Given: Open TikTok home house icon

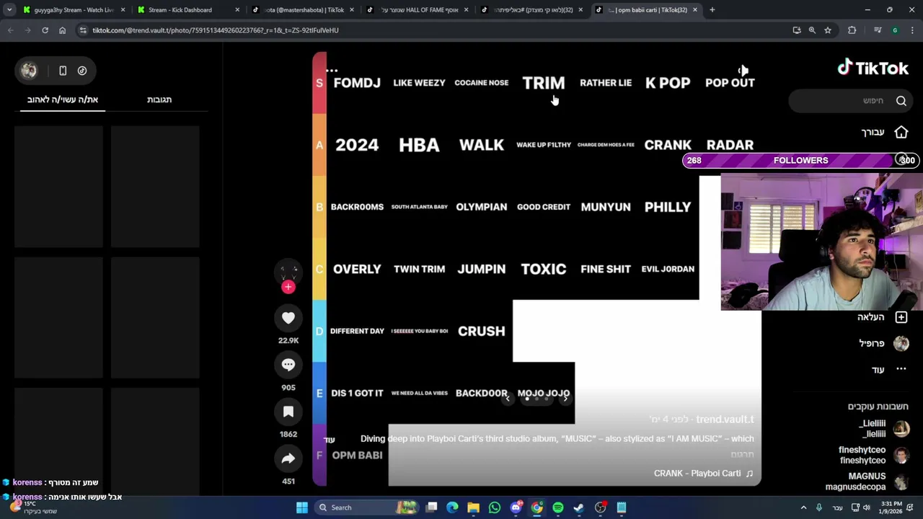Looking at the screenshot, I should click(901, 133).
